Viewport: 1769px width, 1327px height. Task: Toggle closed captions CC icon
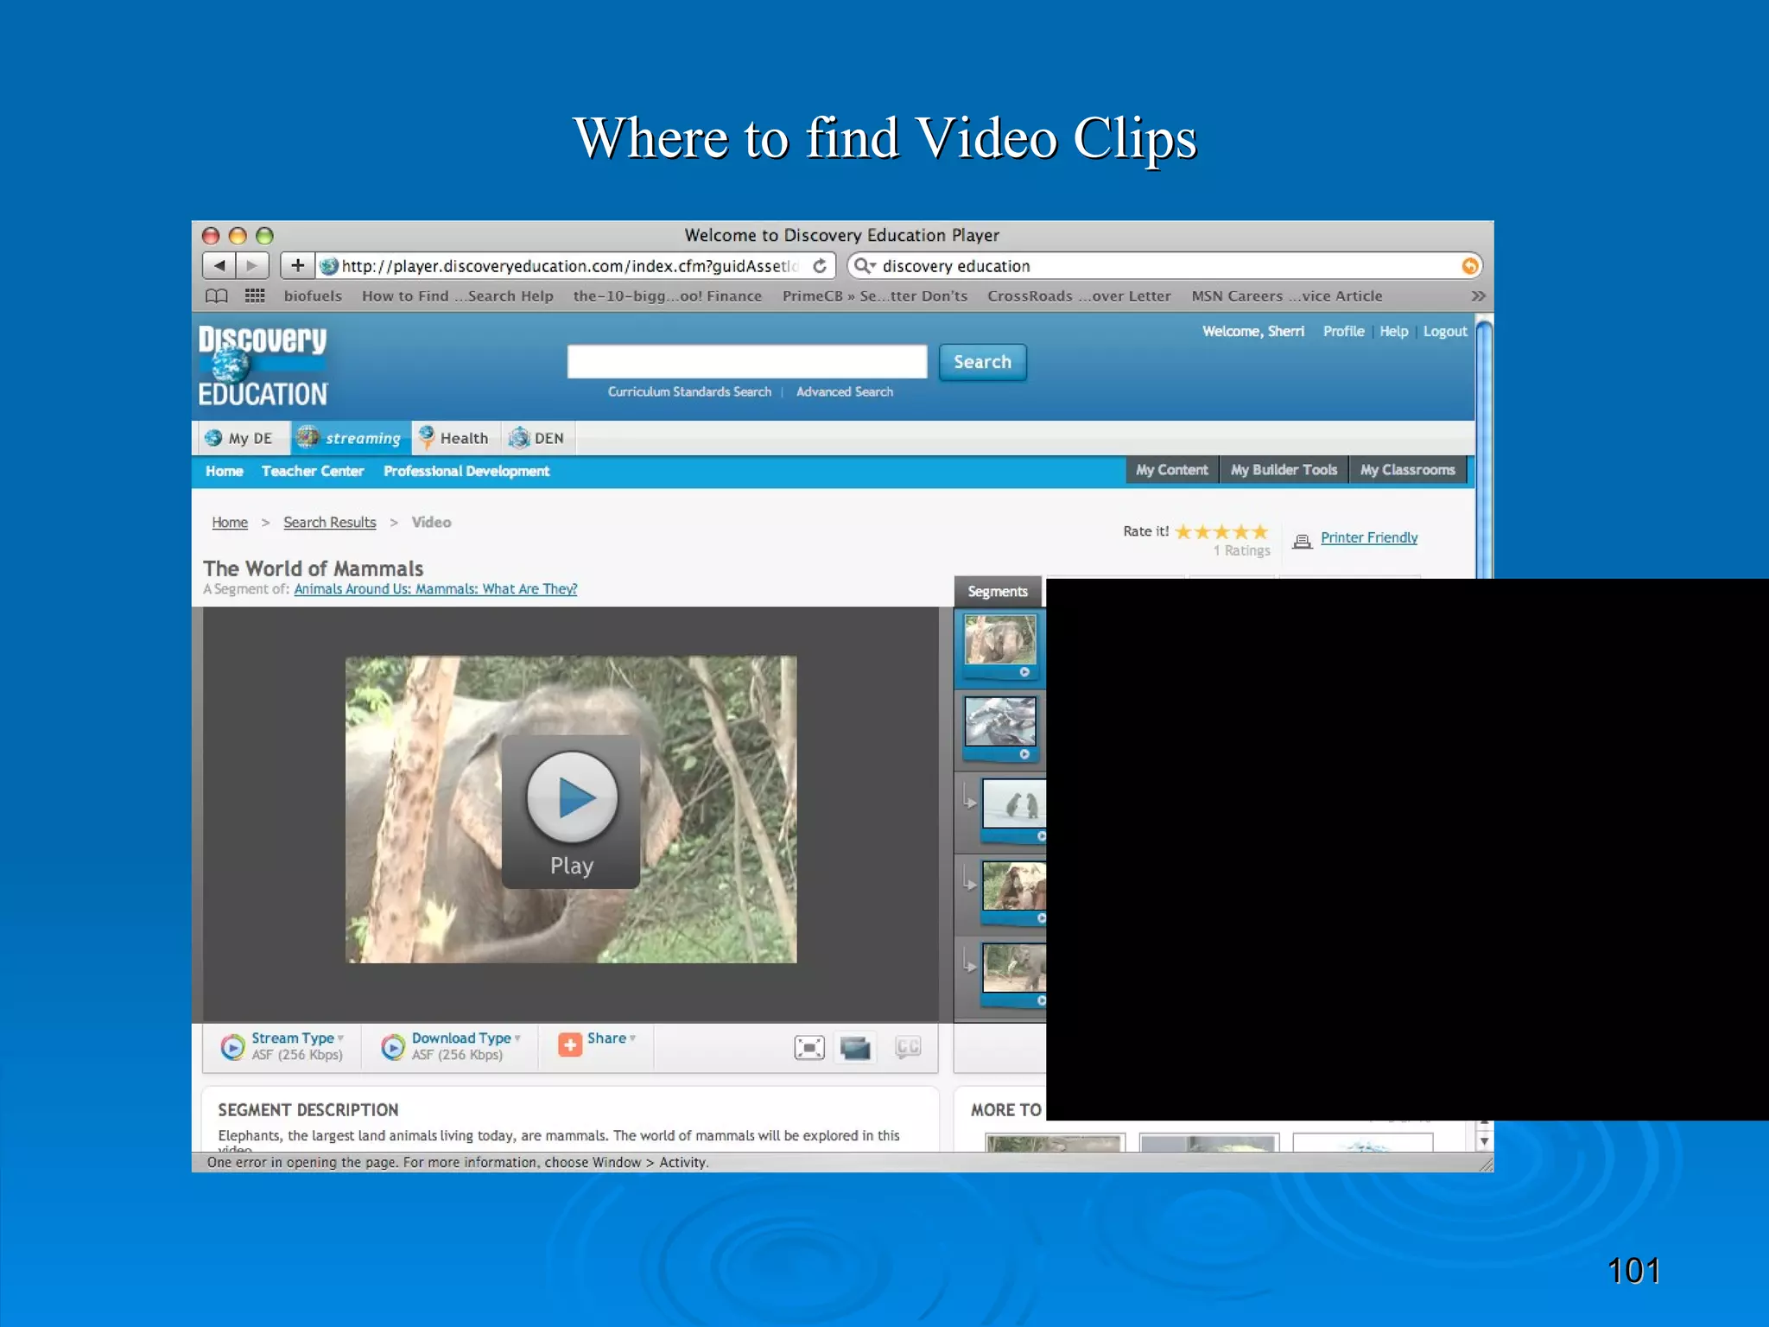coord(908,1047)
